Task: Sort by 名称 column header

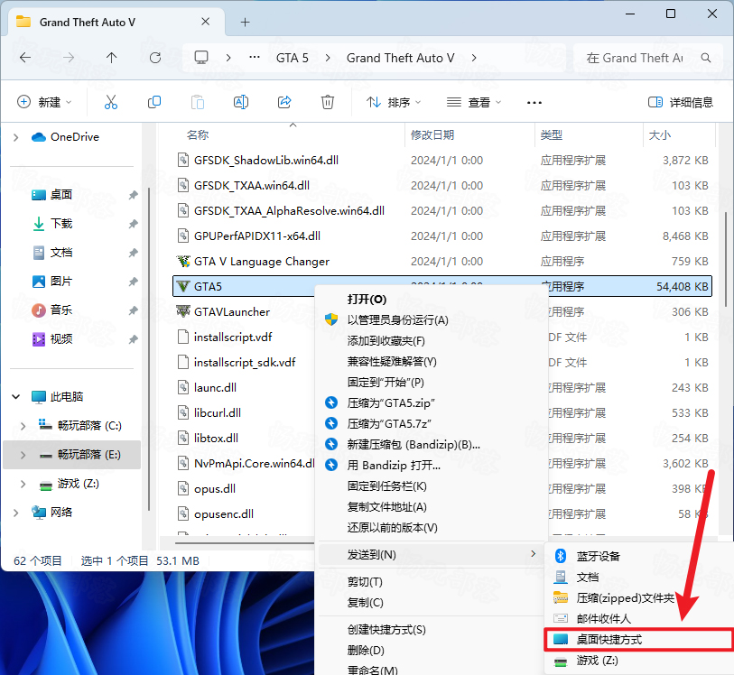Action: (197, 135)
